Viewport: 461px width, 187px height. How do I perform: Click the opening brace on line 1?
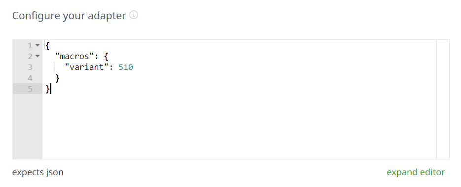tap(47, 45)
